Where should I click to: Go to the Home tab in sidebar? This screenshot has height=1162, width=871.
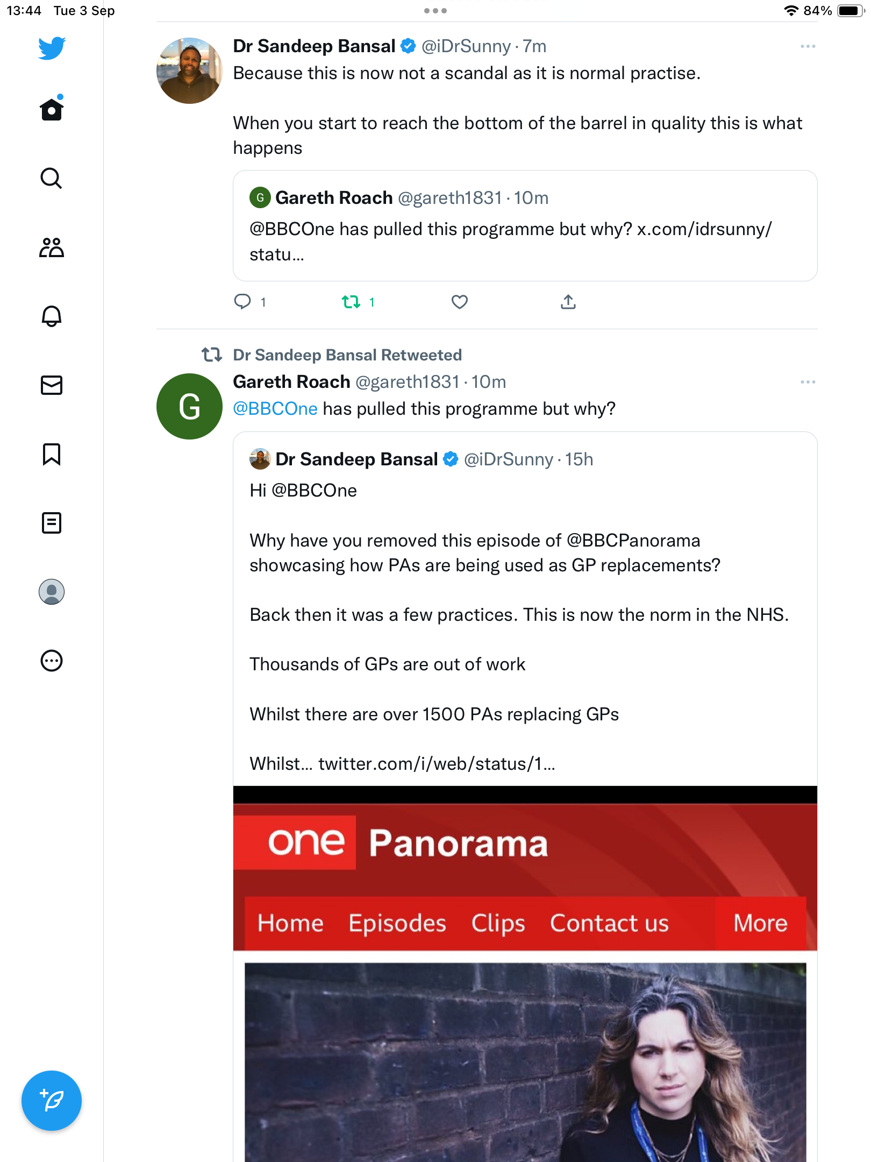[52, 109]
